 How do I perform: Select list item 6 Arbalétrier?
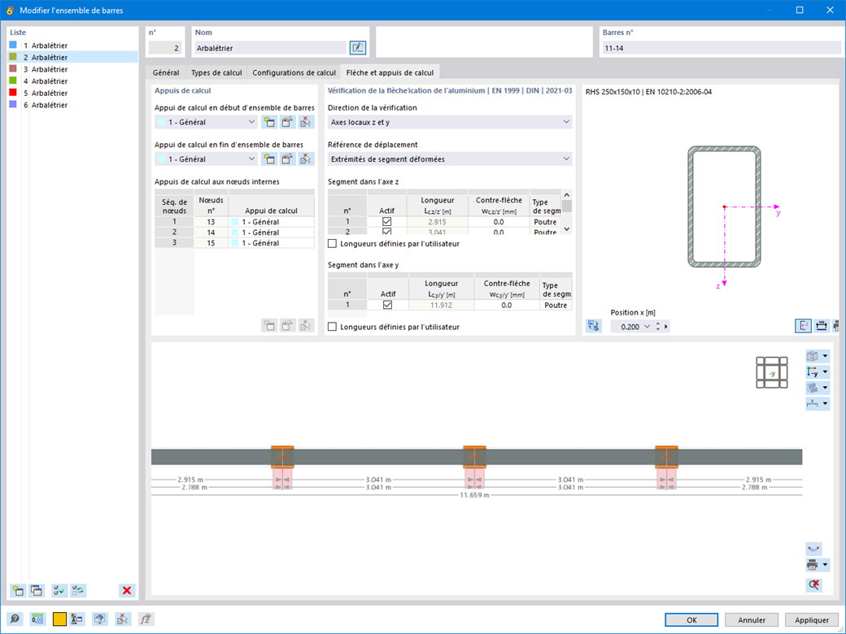pyautogui.click(x=73, y=105)
